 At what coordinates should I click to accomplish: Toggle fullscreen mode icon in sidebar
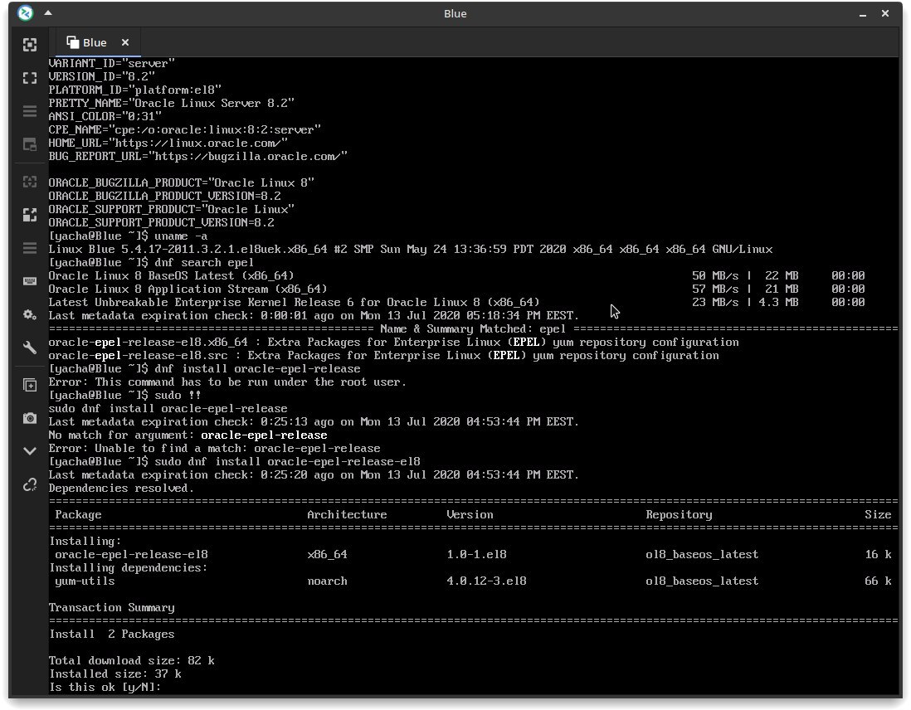[x=30, y=78]
